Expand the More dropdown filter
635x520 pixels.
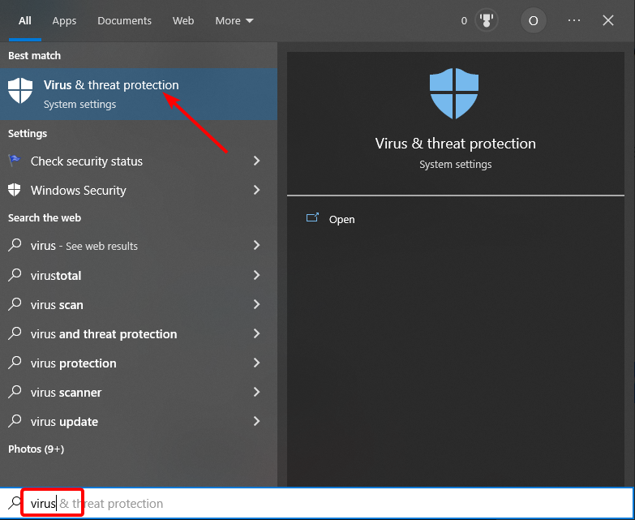234,21
